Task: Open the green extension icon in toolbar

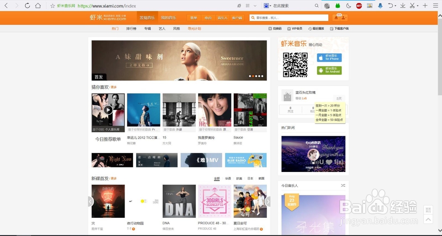Action: tap(338, 6)
